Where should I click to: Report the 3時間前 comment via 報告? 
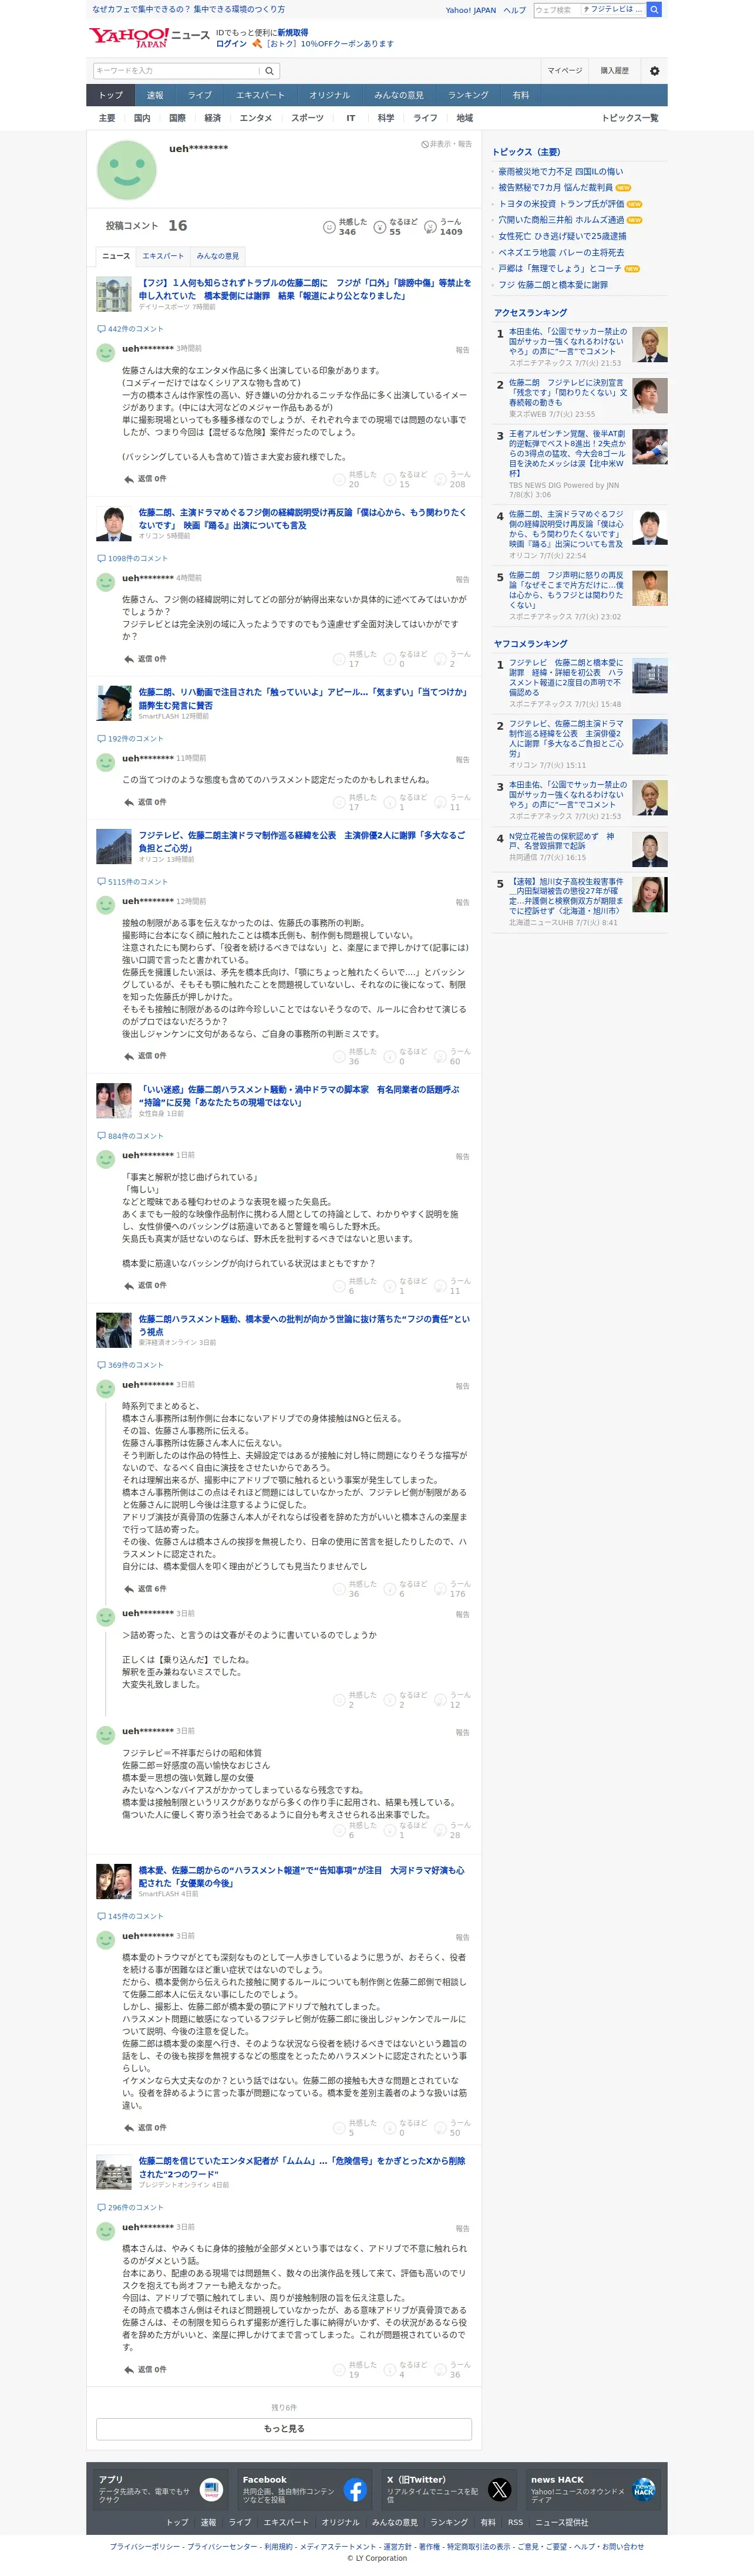462,350
